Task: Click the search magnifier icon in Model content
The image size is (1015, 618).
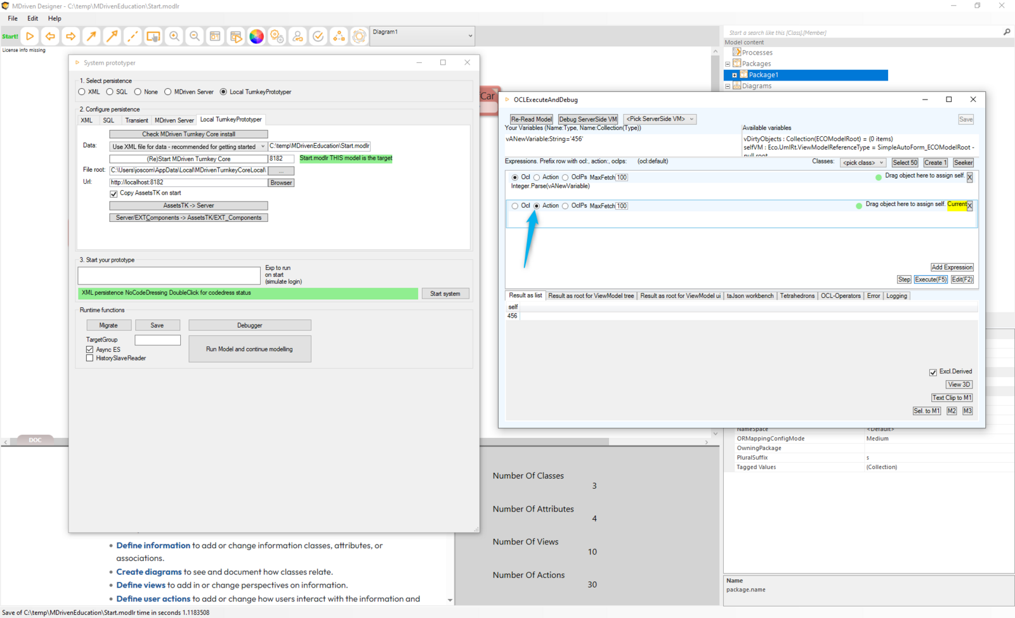Action: pyautogui.click(x=1007, y=32)
